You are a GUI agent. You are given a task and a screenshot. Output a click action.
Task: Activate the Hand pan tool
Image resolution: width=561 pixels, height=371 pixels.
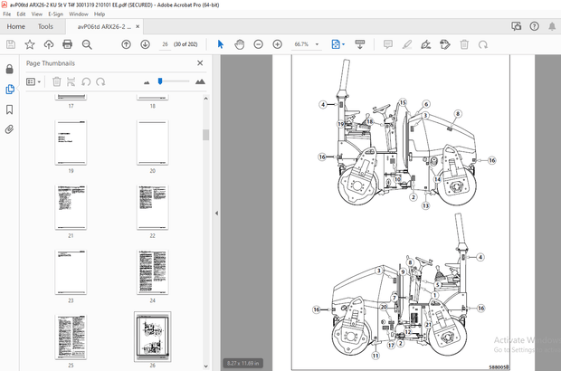click(x=240, y=44)
